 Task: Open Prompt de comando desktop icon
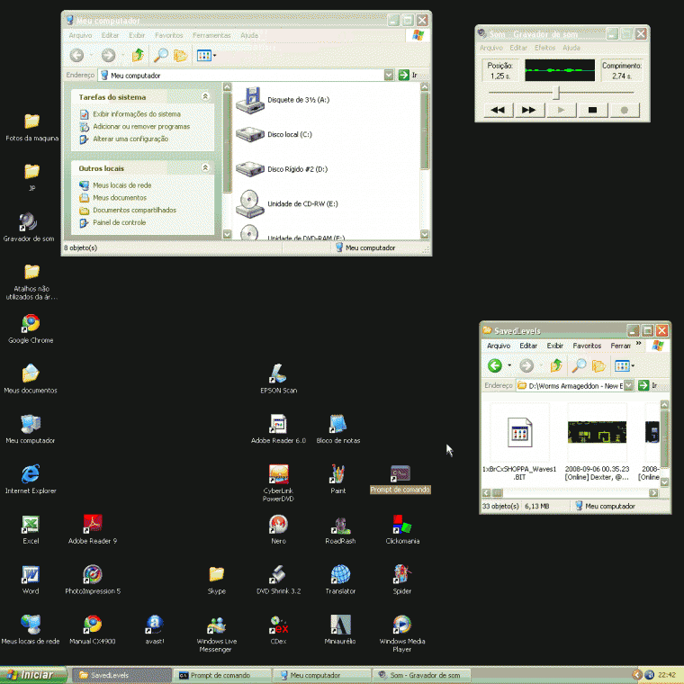[400, 479]
